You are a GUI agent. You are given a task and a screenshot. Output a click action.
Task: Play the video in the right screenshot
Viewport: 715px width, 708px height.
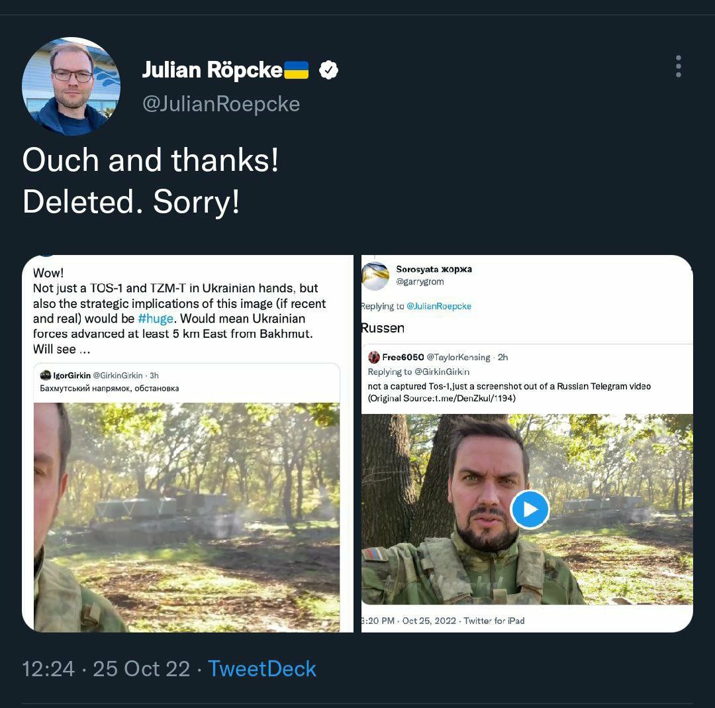pos(530,509)
